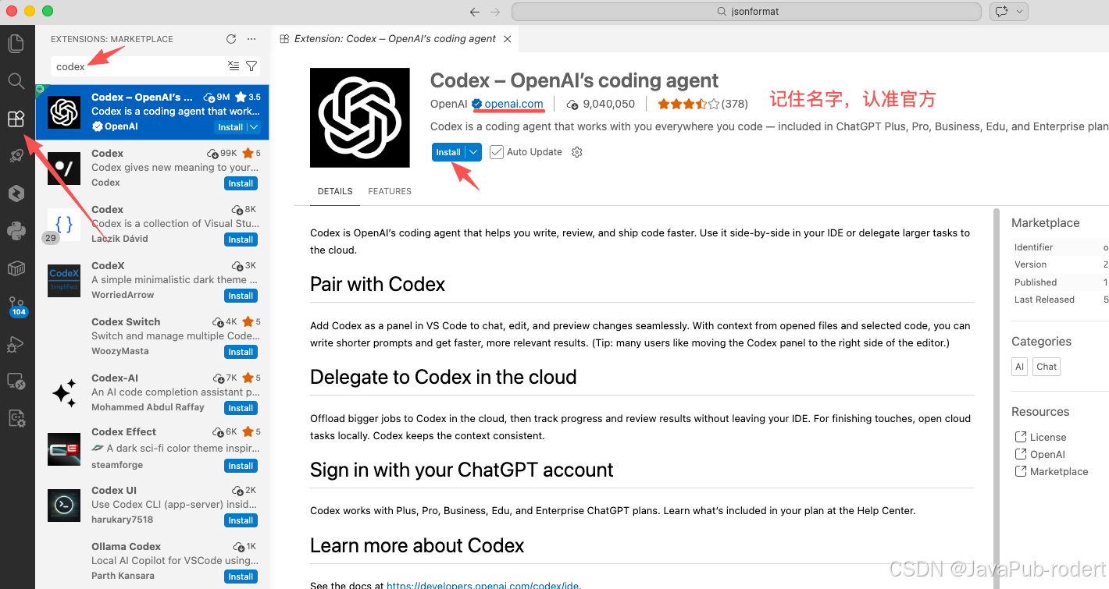Clear the extensions search results
1109x589 pixels.
point(234,66)
